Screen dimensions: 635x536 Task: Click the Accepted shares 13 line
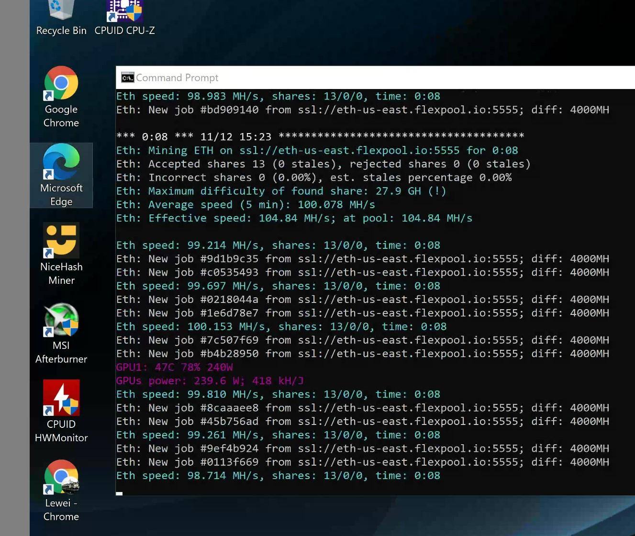point(323,164)
